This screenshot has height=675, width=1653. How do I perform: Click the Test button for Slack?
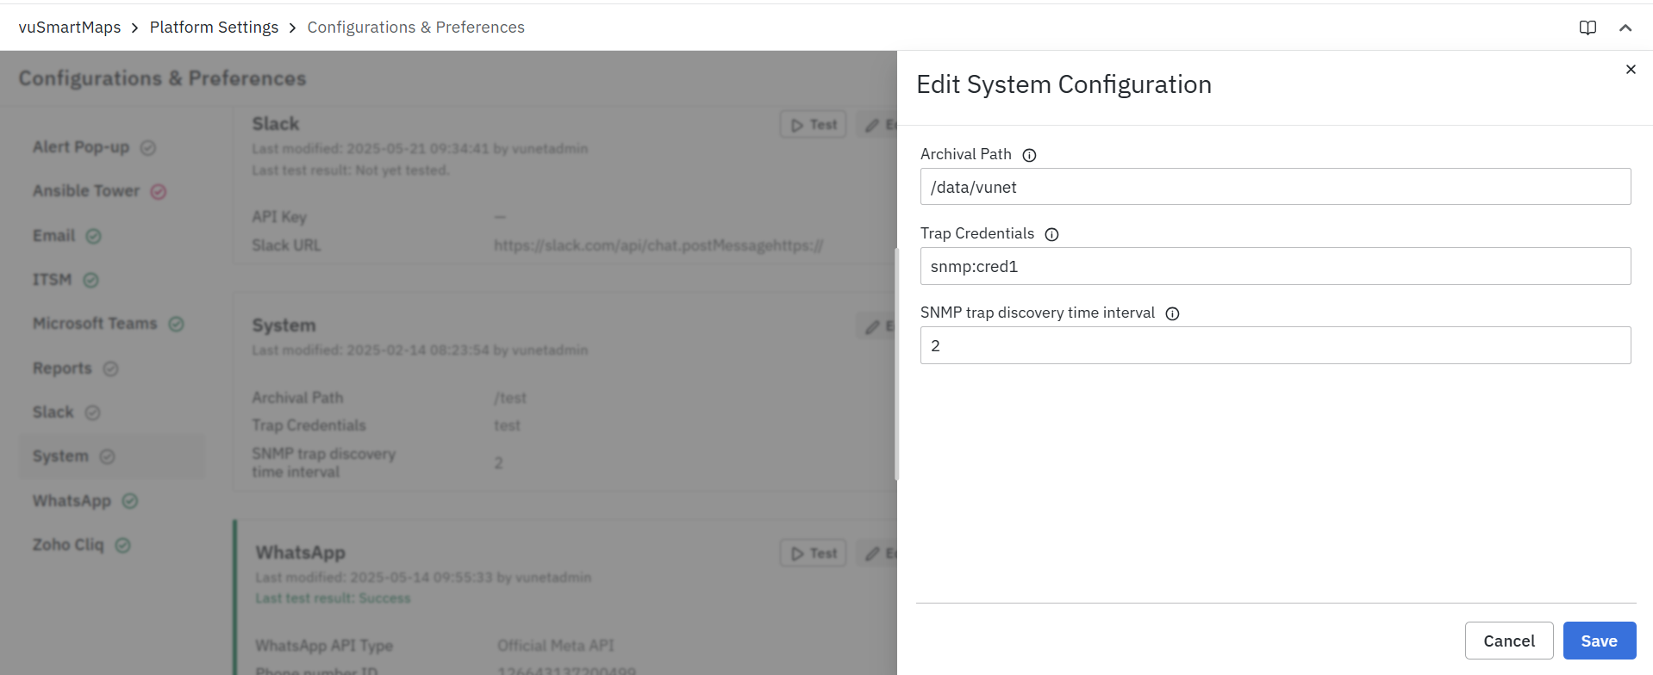tap(814, 125)
